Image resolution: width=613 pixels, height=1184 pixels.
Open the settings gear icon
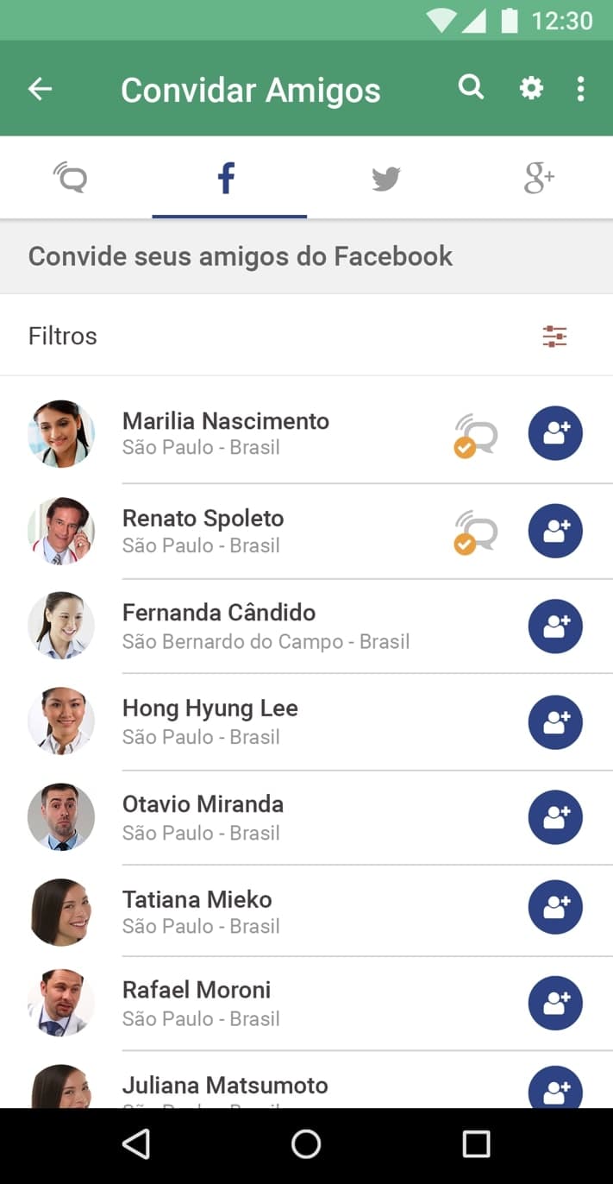[x=531, y=87]
